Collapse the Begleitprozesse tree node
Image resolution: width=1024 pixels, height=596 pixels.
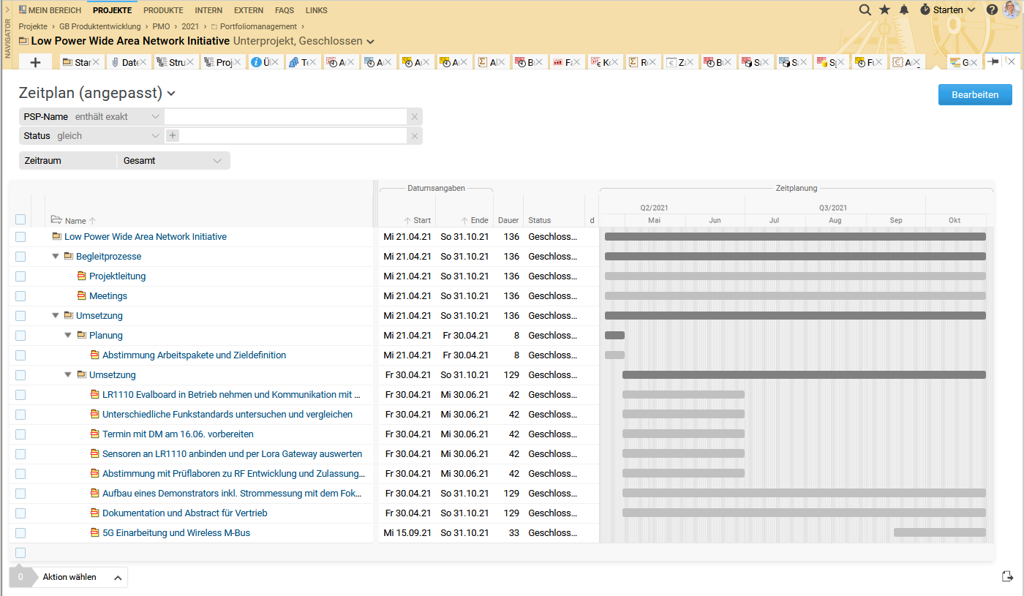pos(56,257)
